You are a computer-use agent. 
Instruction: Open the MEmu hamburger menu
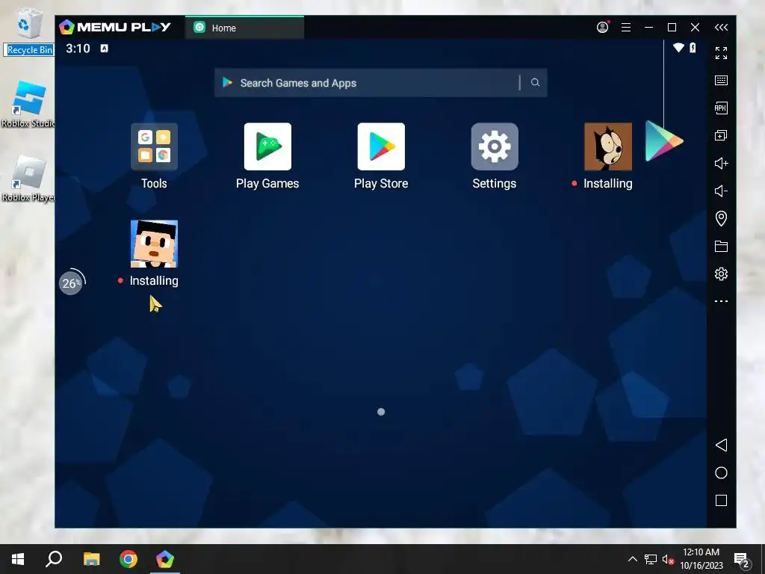[626, 28]
